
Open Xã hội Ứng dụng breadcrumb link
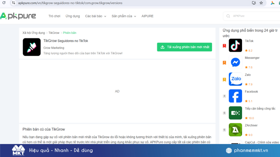pyautogui.click(x=34, y=33)
